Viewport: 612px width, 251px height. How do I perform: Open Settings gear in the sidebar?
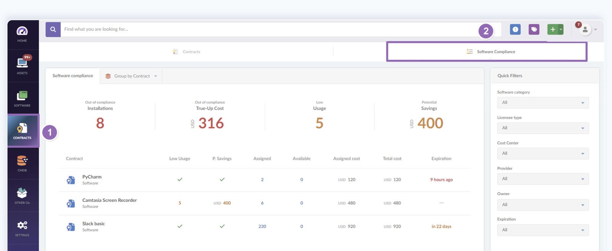point(22,228)
